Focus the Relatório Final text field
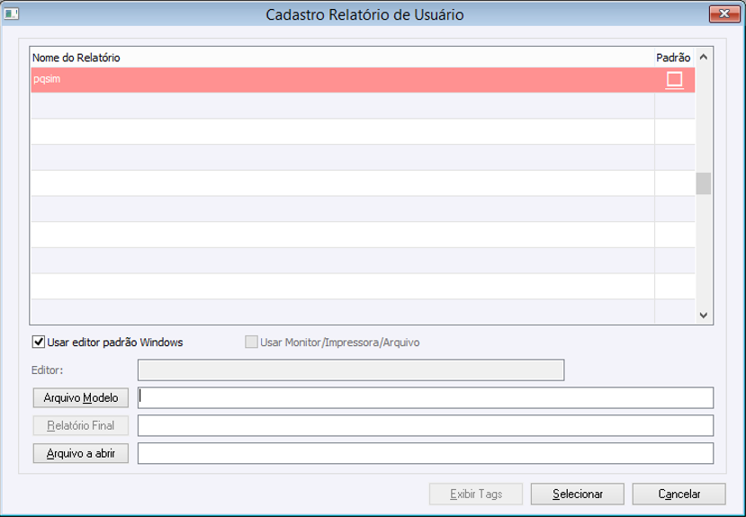 [425, 425]
